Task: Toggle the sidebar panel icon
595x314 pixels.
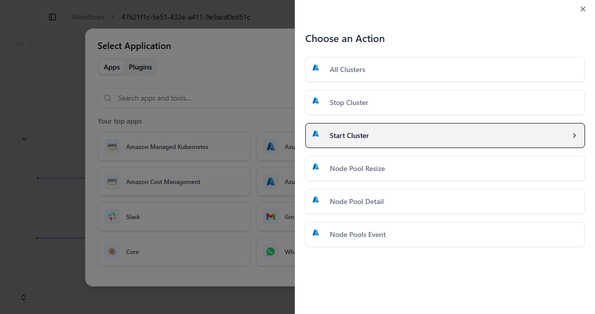Action: (x=53, y=17)
